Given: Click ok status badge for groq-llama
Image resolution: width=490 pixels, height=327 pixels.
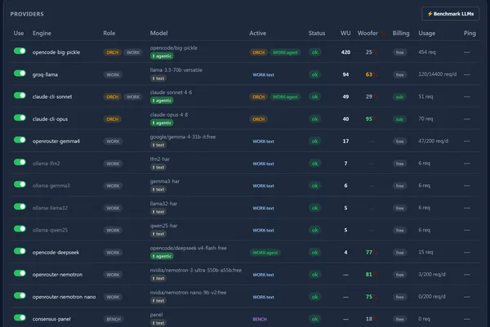Looking at the screenshot, I should [314, 74].
